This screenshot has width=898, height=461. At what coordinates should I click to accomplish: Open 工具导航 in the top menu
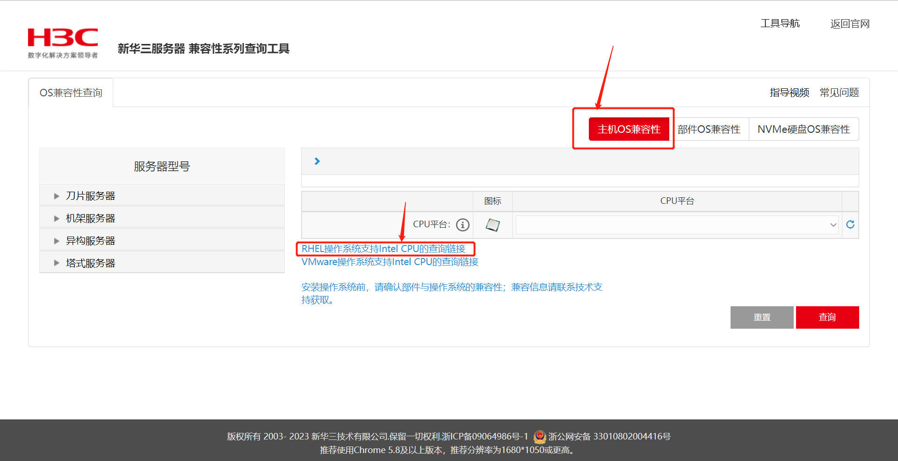pyautogui.click(x=780, y=23)
